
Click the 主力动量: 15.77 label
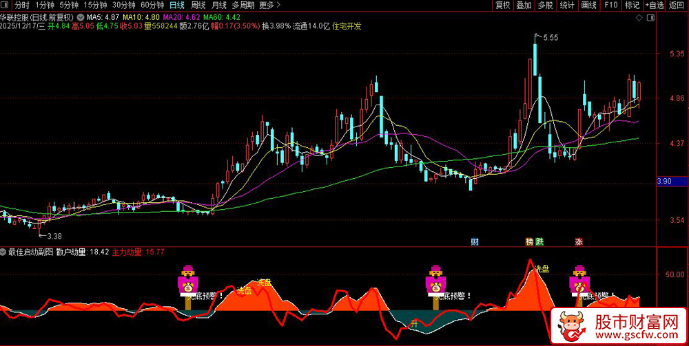(138, 252)
